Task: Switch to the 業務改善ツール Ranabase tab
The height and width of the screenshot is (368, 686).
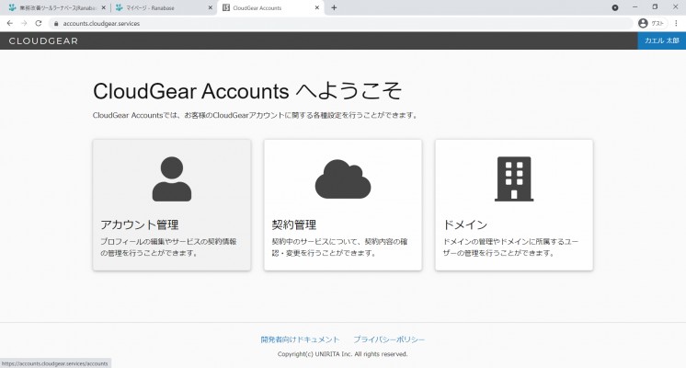Action: (56, 7)
